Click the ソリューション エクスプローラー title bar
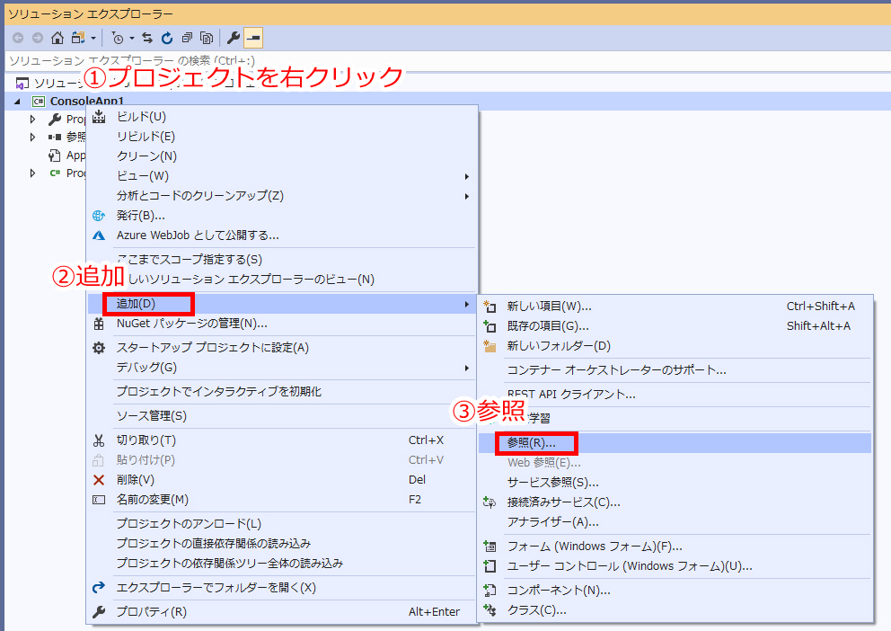 click(447, 14)
